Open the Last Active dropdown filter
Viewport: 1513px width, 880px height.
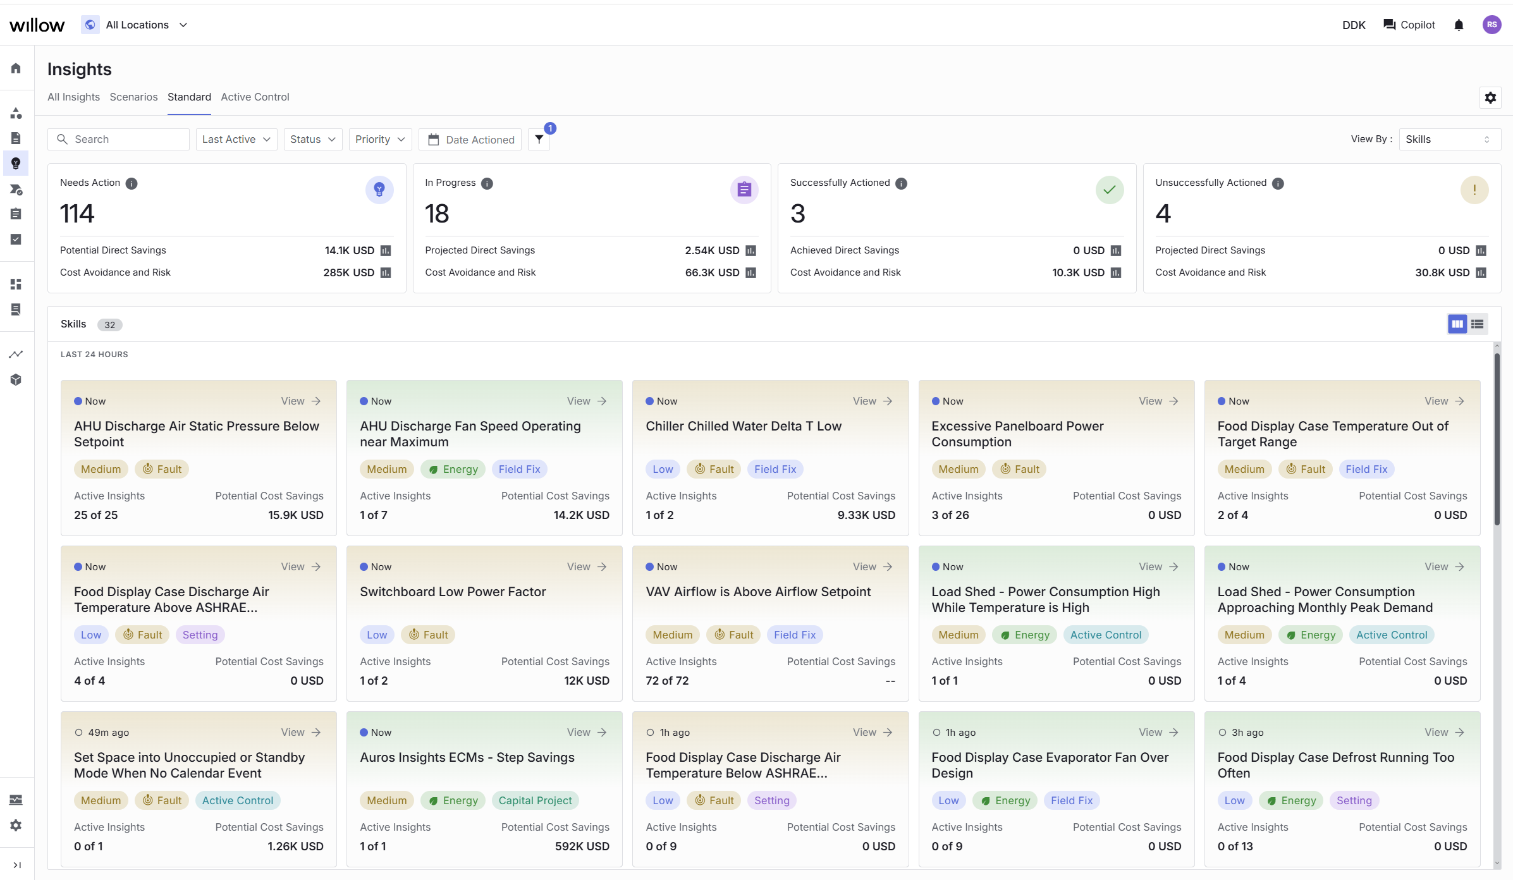point(236,139)
